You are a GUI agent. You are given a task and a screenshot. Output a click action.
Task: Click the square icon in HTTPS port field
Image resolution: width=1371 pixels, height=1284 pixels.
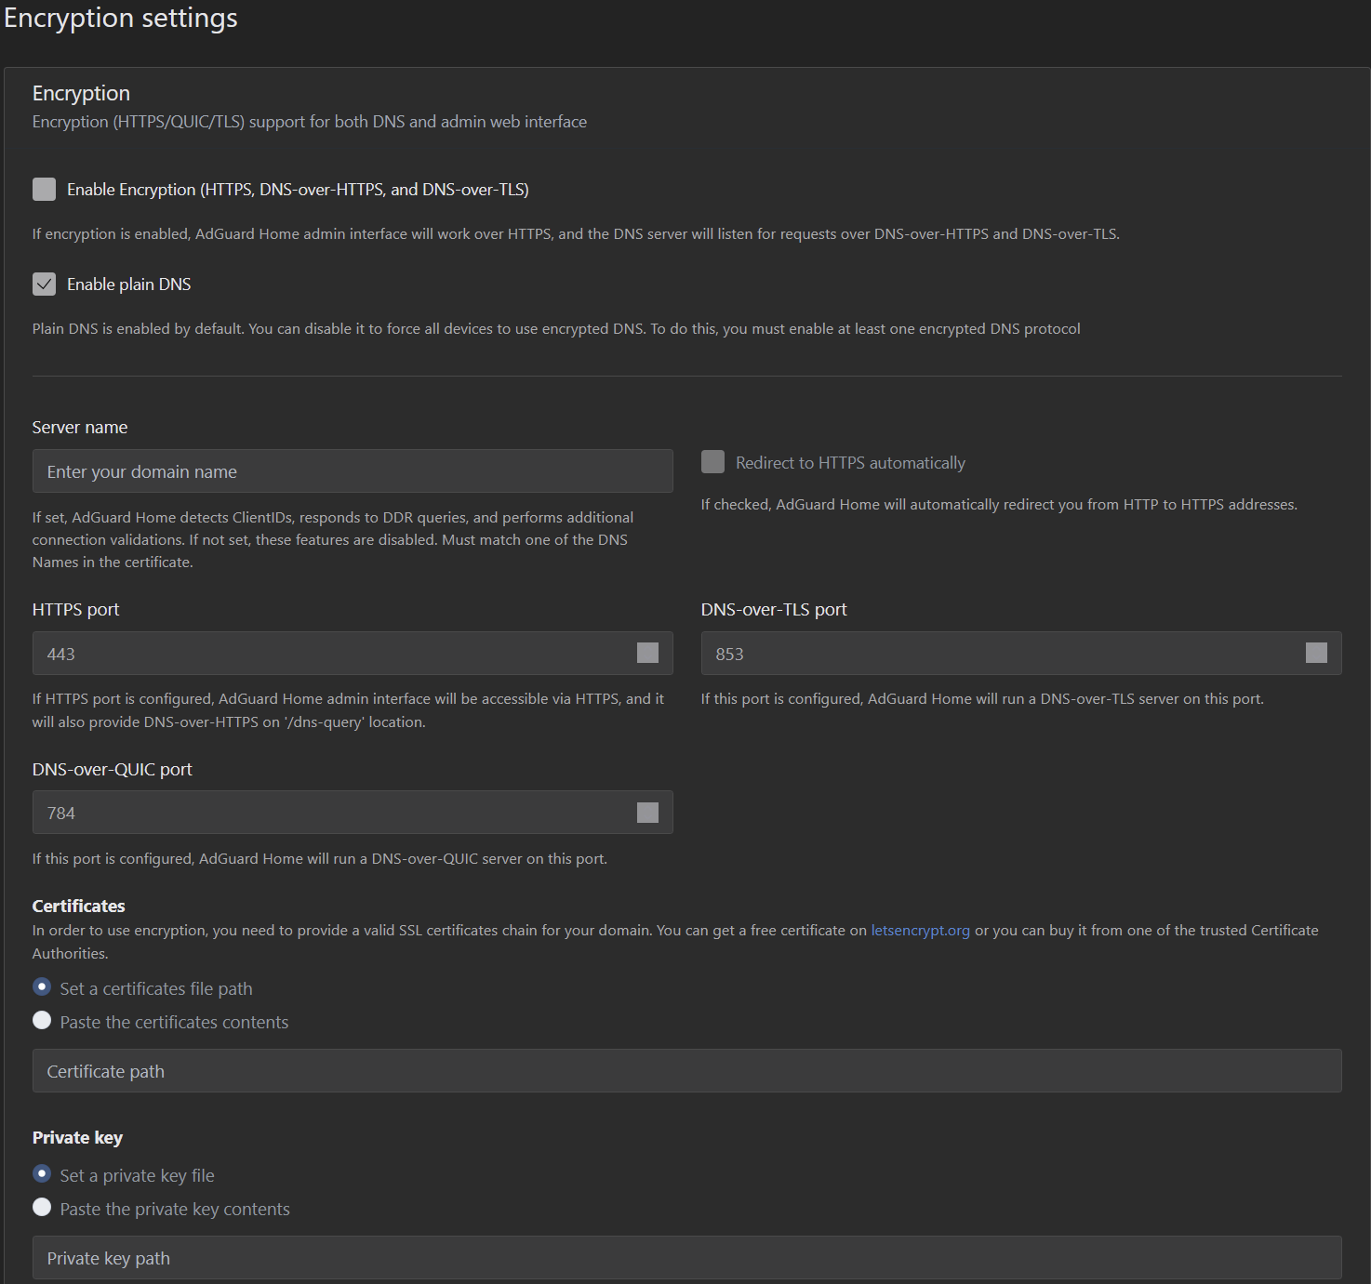click(x=647, y=653)
